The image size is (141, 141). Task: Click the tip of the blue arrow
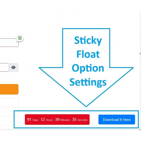[x=86, y=106]
